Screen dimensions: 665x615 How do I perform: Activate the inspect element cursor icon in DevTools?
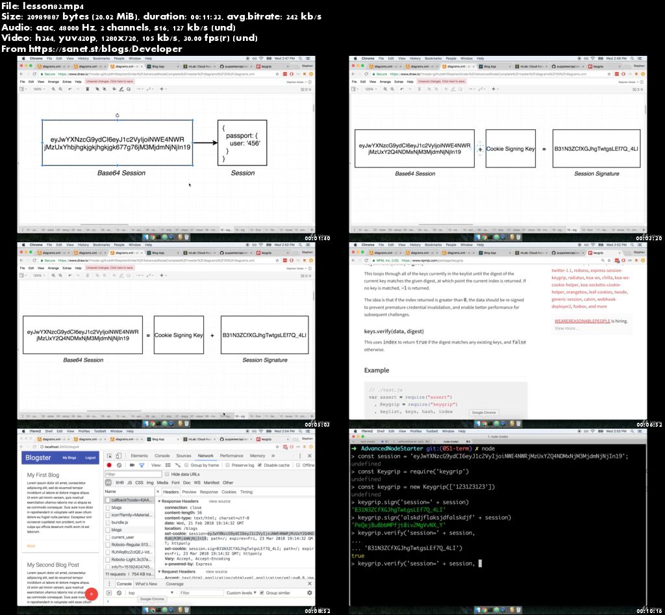coord(109,455)
